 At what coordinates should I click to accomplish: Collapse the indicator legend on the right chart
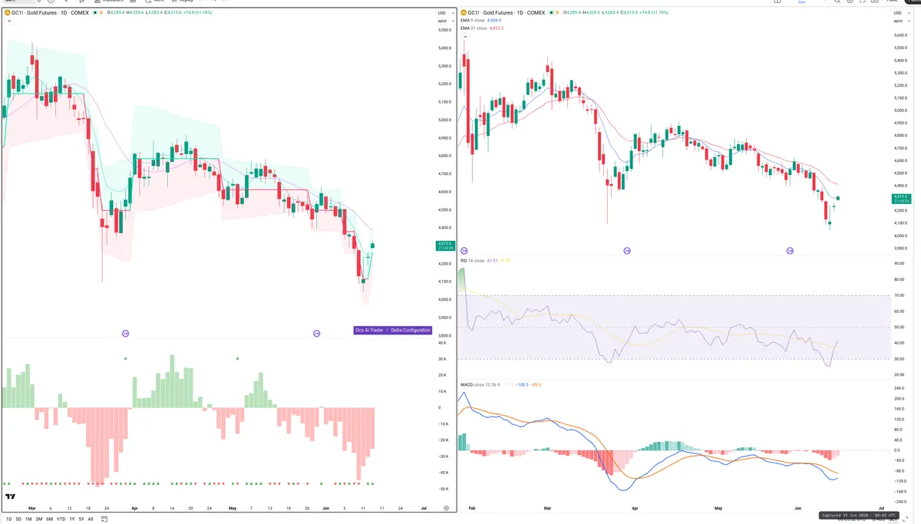coord(464,37)
